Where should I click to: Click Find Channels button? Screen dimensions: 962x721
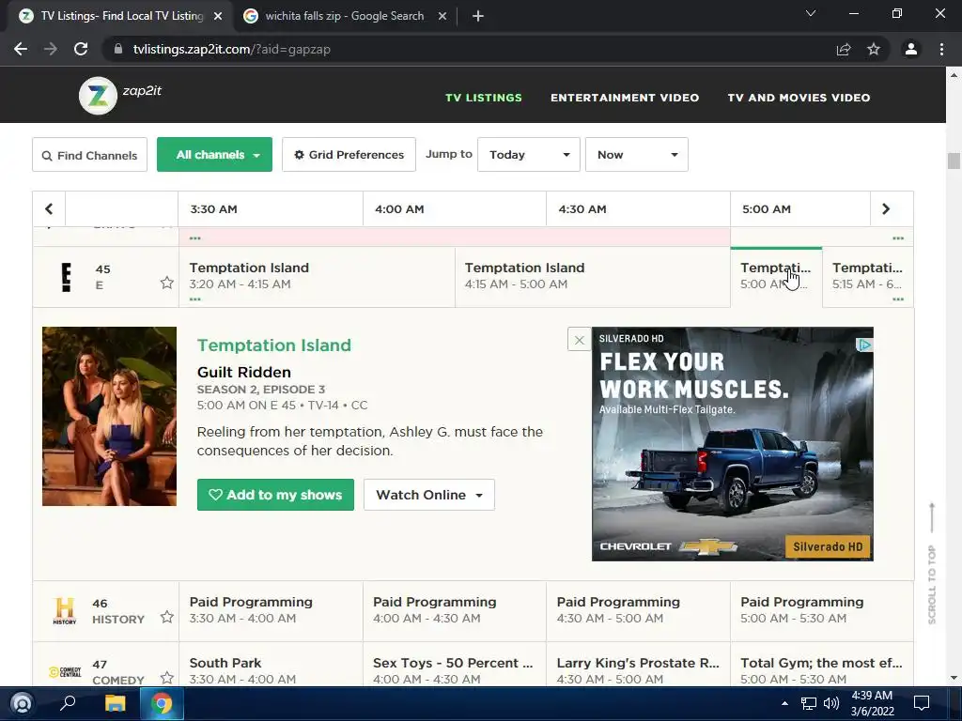pos(89,155)
